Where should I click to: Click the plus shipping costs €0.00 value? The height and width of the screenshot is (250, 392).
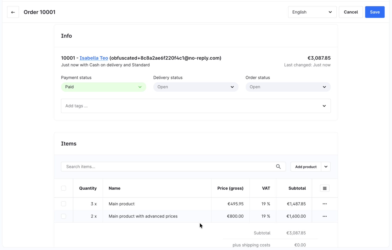point(300,245)
